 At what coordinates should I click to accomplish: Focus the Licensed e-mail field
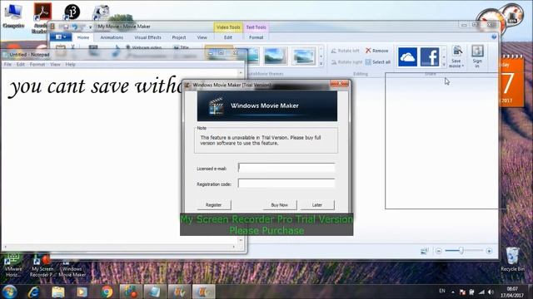tap(286, 168)
